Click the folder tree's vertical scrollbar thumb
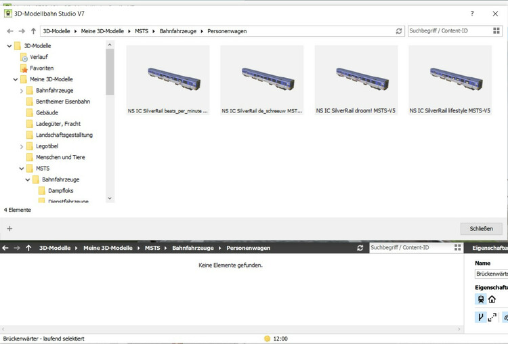Viewport: 508px width, 344px height. pos(110,72)
